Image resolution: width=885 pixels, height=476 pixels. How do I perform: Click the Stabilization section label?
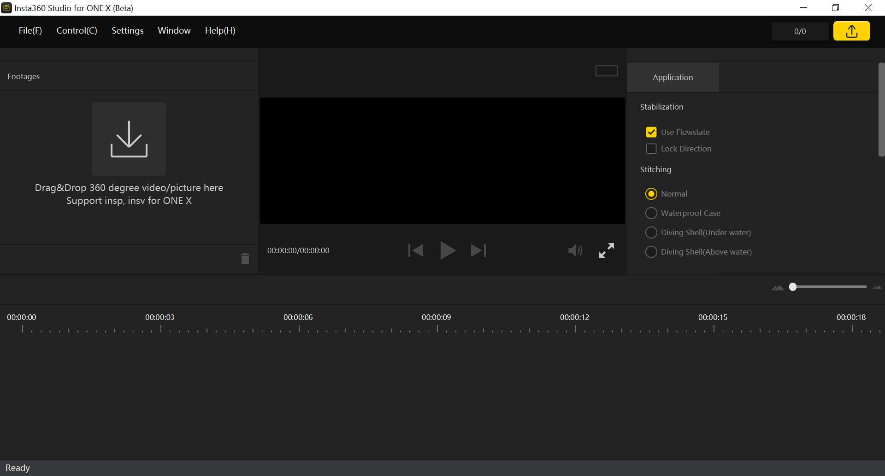(x=661, y=107)
